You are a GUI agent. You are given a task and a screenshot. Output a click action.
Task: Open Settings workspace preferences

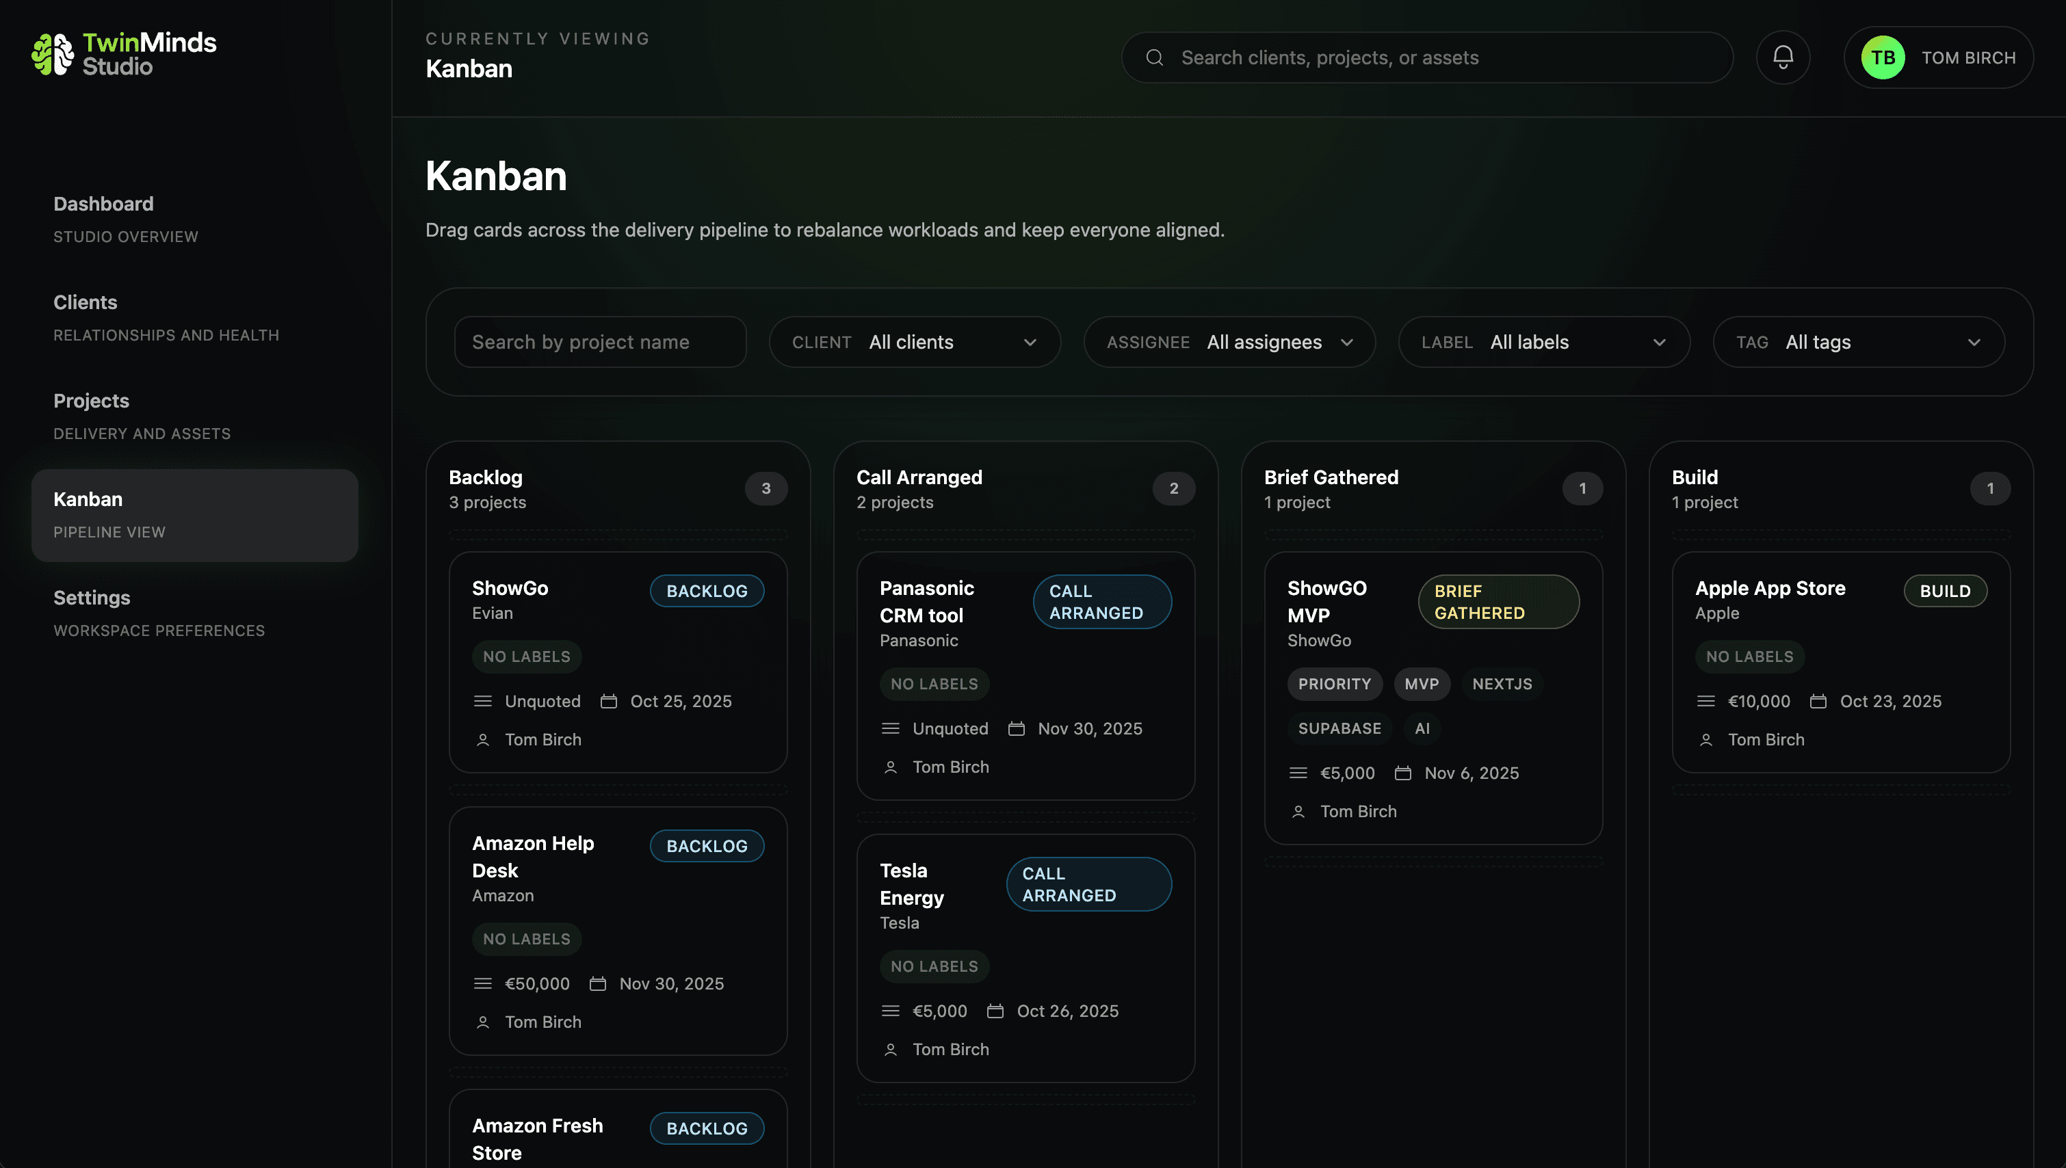[x=92, y=598]
